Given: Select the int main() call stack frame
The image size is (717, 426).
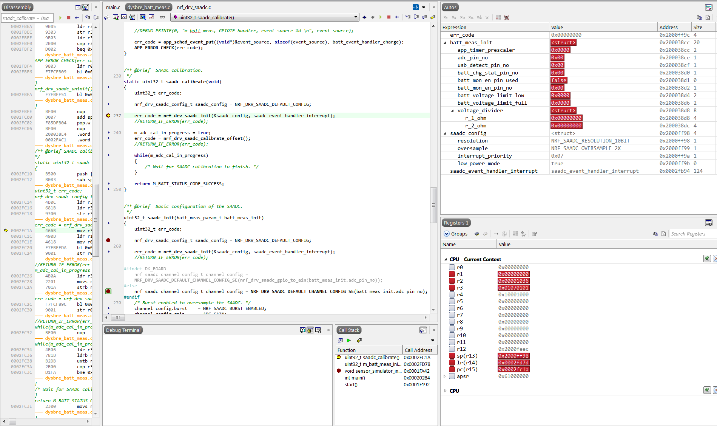Looking at the screenshot, I should click(x=386, y=378).
